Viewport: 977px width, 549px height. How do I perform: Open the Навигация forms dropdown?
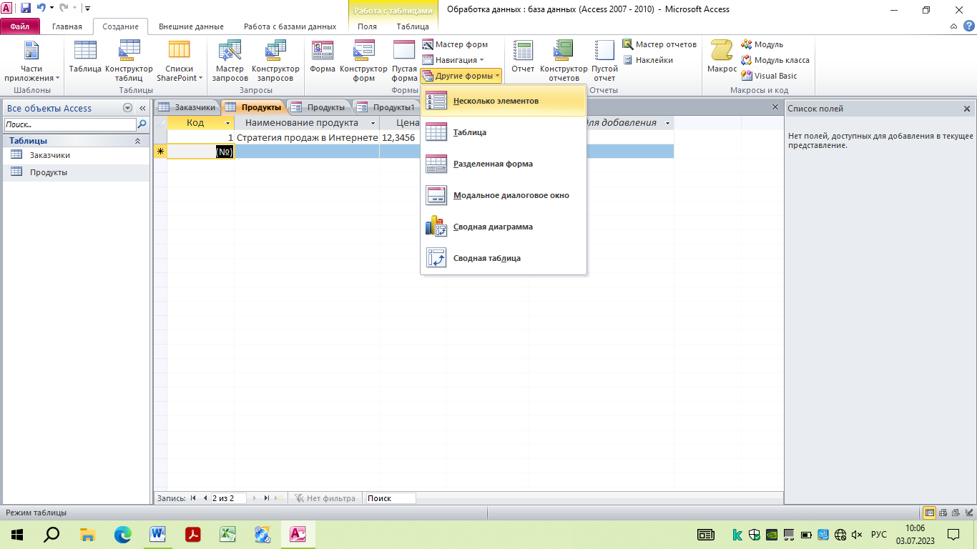[x=453, y=60]
